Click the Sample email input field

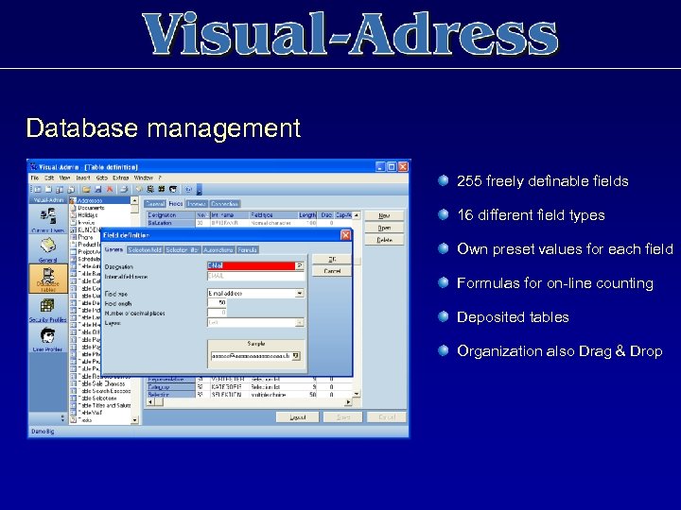251,356
